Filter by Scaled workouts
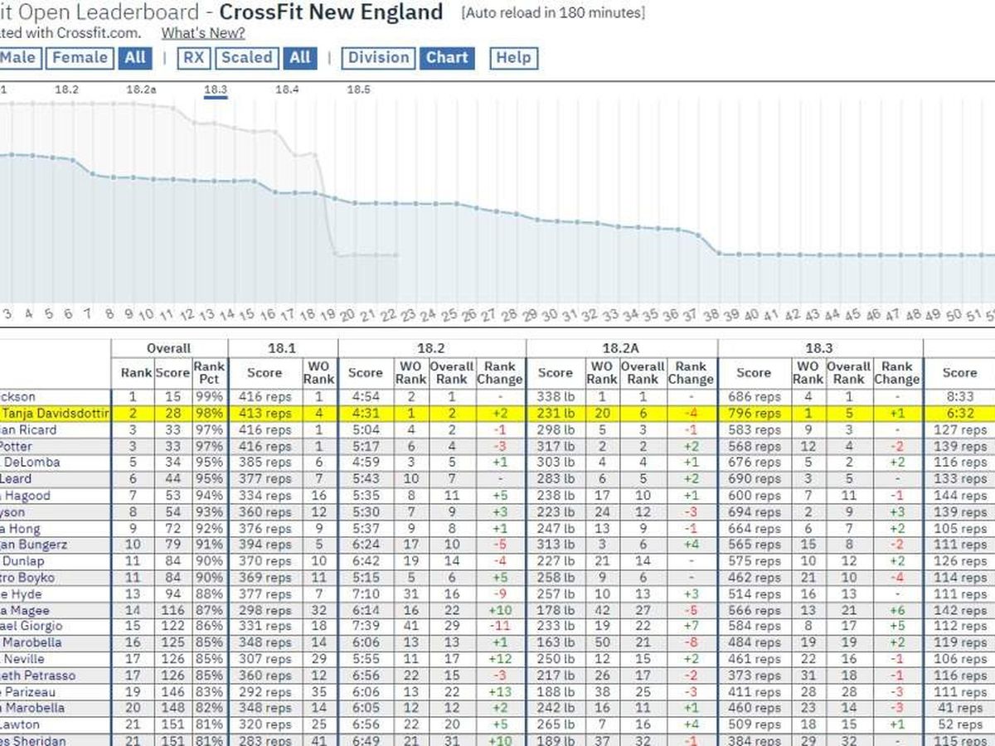The width and height of the screenshot is (995, 746). 246,58
